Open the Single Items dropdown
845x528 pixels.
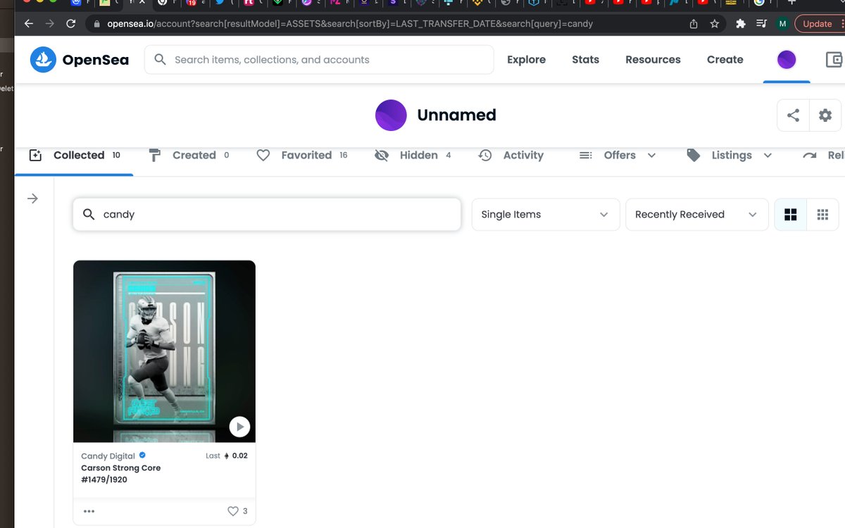[x=545, y=215]
